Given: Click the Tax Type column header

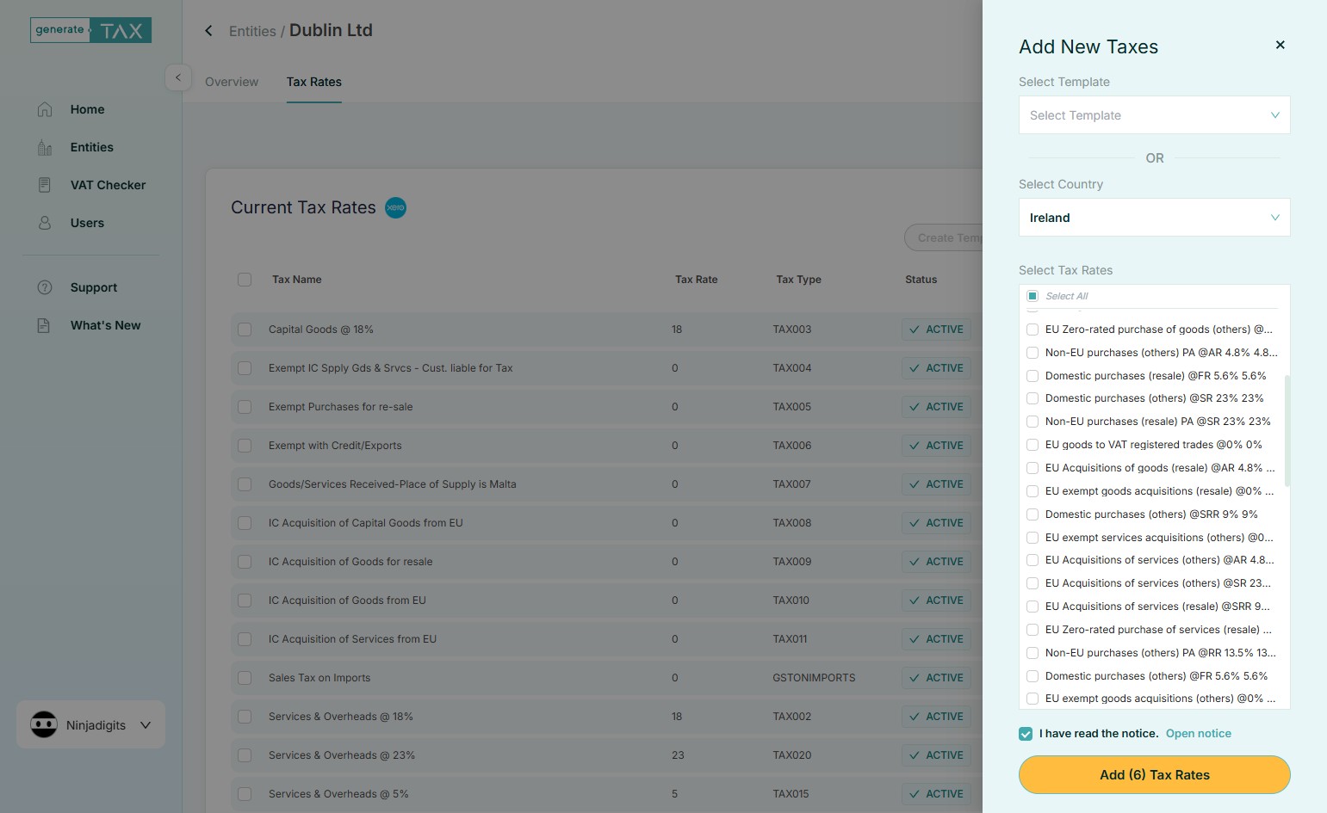Looking at the screenshot, I should pos(798,280).
